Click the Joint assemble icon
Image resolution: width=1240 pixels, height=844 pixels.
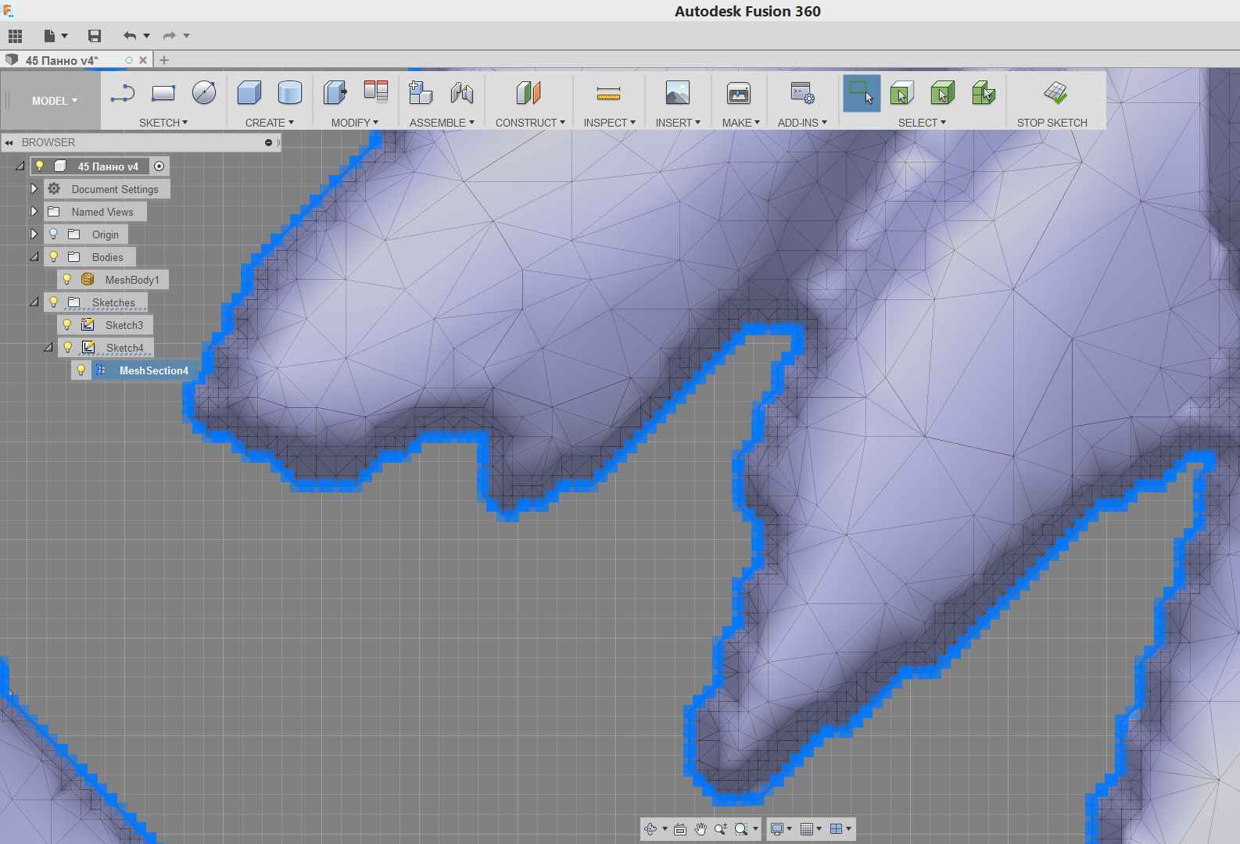[x=462, y=93]
